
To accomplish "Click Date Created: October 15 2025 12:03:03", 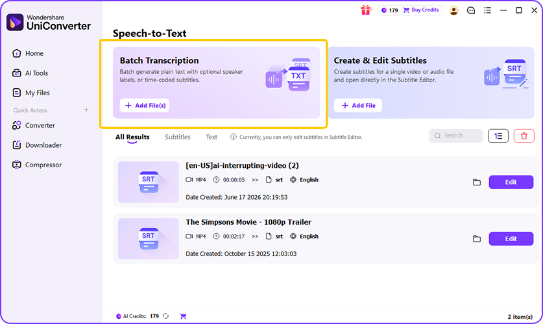I will point(241,254).
